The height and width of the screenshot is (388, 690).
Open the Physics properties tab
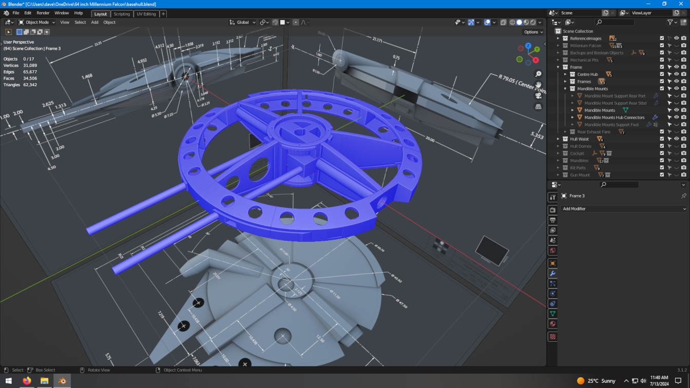552,294
